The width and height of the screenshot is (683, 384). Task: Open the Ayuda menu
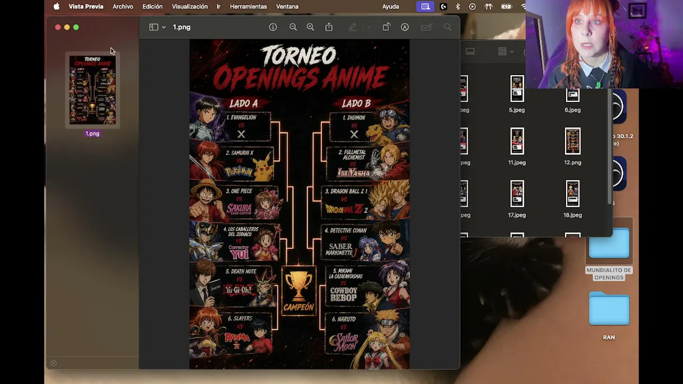391,6
